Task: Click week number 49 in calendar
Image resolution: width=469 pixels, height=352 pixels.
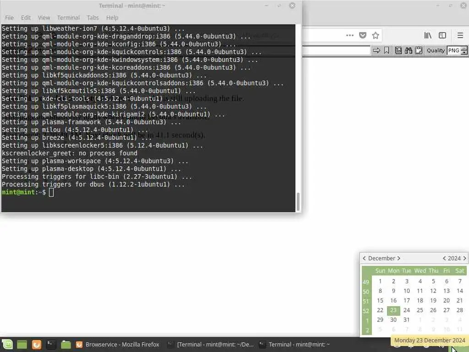Action: 366,282
